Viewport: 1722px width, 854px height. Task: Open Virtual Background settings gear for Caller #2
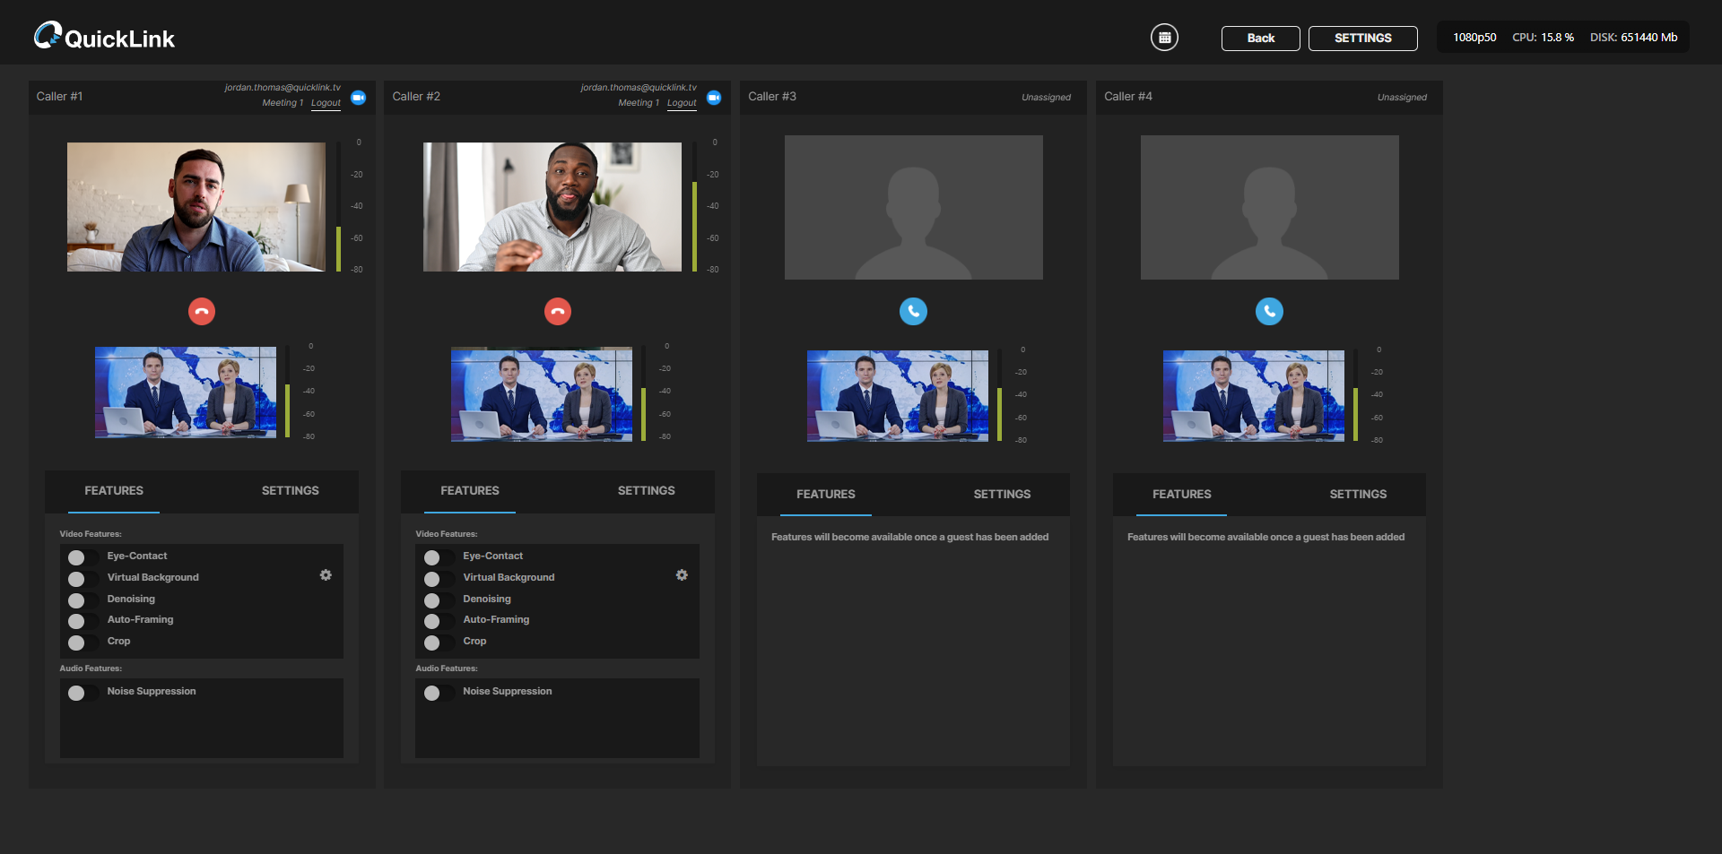pos(682,575)
